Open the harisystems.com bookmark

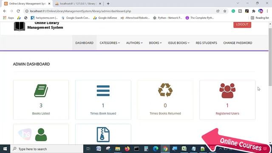[x=44, y=18]
